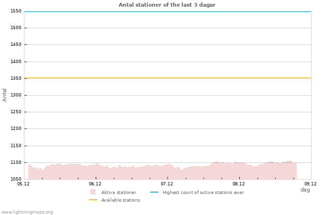Click the 1100 y-axis value
The image size is (335, 215).
[15, 162]
